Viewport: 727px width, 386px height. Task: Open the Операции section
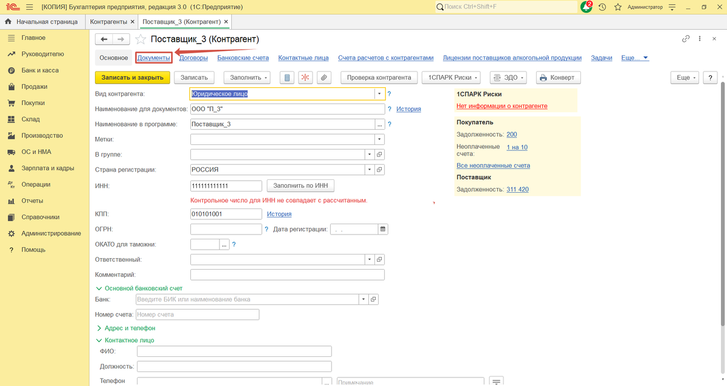click(x=36, y=184)
